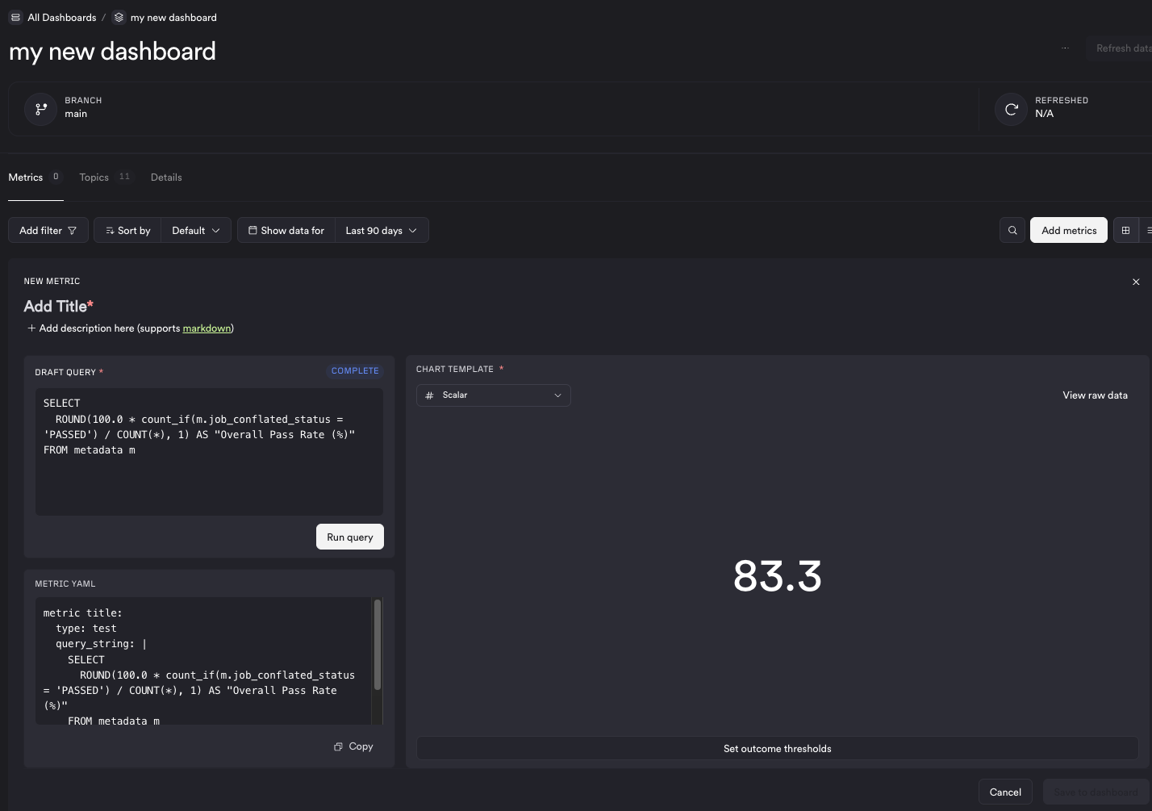Open the three-dot more options menu
Screen dimensions: 1152x811
[x=1066, y=48]
